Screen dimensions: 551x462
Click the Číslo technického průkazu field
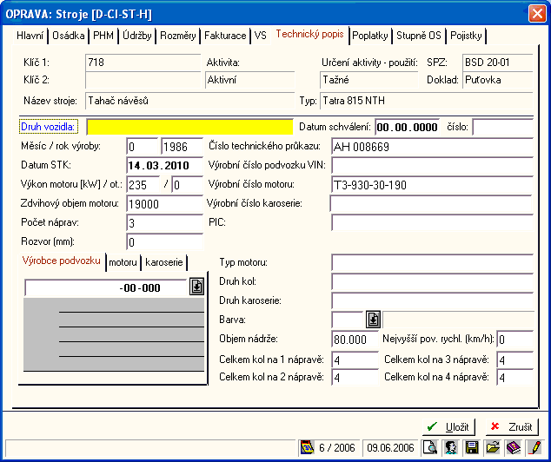(x=432, y=147)
